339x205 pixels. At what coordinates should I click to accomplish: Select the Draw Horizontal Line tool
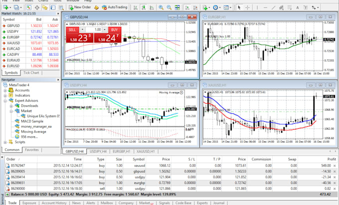coord(265,7)
